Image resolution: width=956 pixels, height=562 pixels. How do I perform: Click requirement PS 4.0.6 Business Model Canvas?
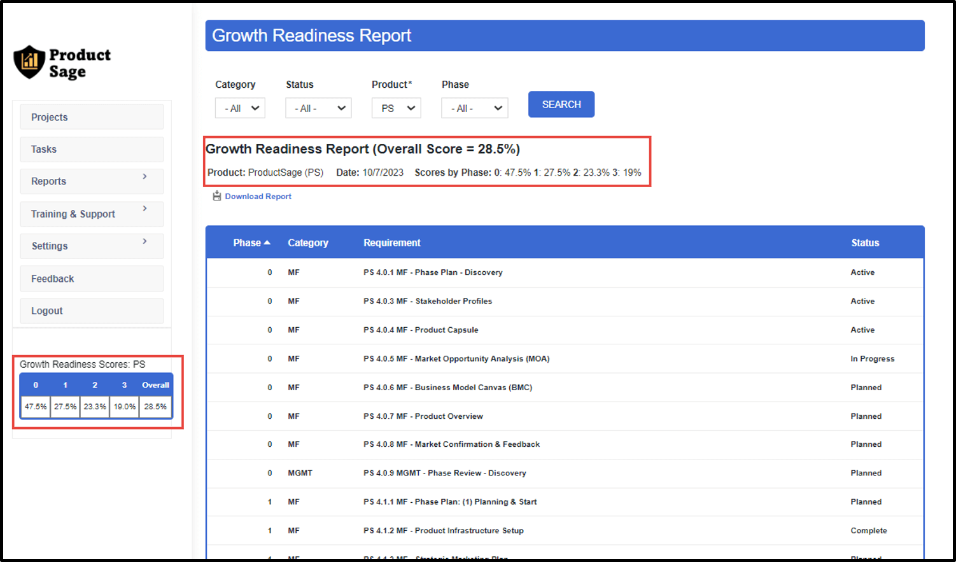click(447, 388)
